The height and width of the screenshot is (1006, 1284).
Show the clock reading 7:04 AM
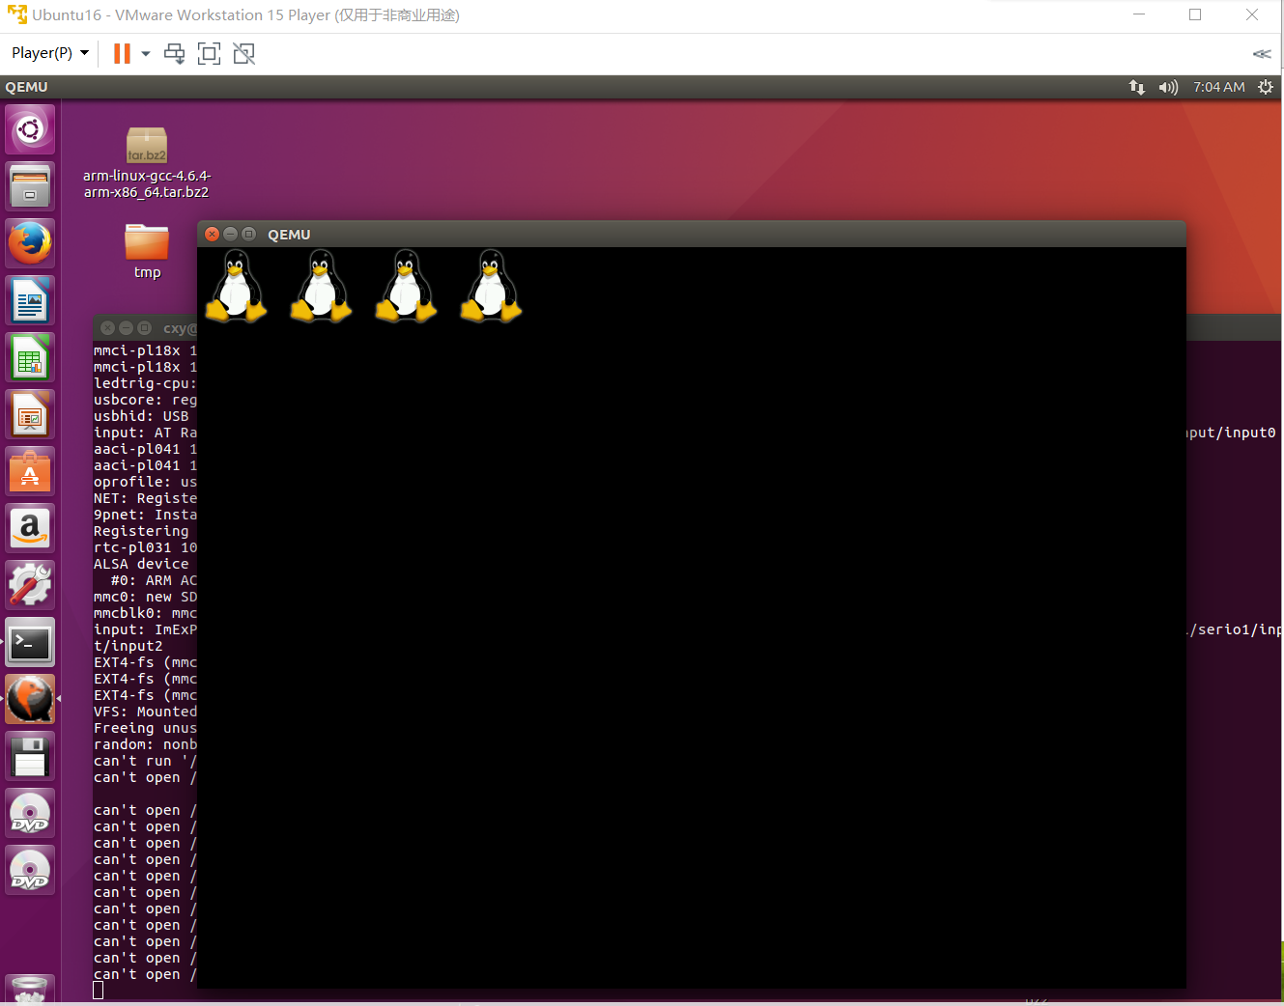tap(1218, 87)
